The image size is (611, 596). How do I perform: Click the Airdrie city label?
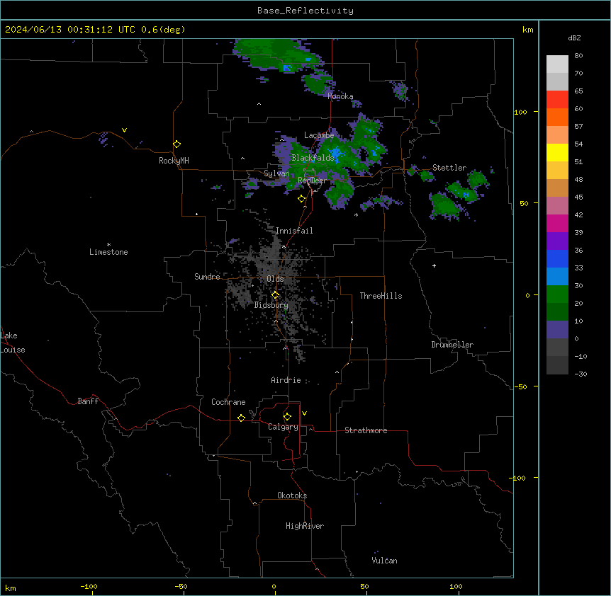coord(286,380)
